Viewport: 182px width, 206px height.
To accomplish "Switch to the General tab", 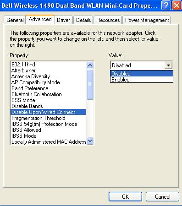I will tap(15, 20).
